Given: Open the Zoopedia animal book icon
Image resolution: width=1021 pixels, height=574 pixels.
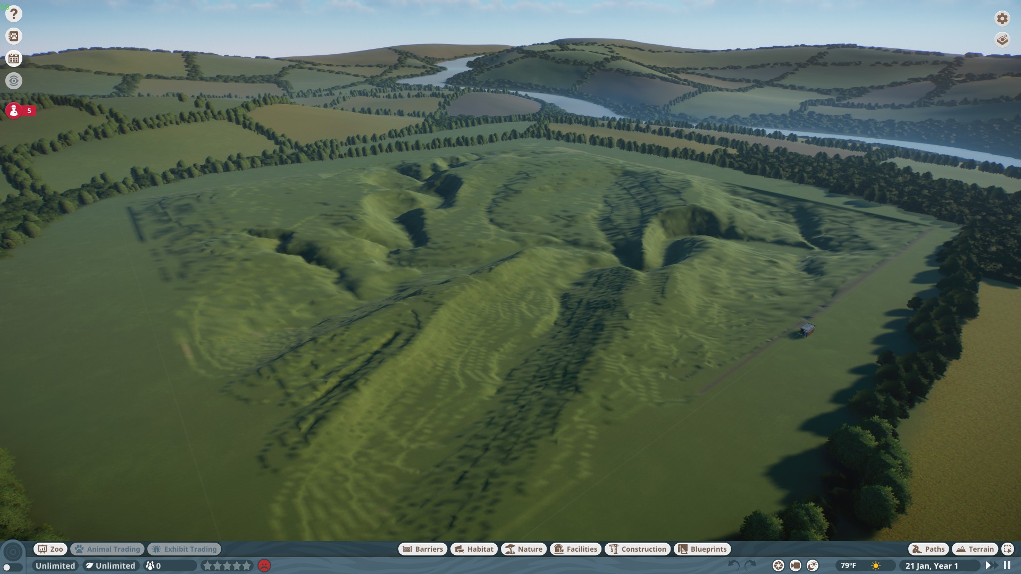Looking at the screenshot, I should (x=14, y=36).
